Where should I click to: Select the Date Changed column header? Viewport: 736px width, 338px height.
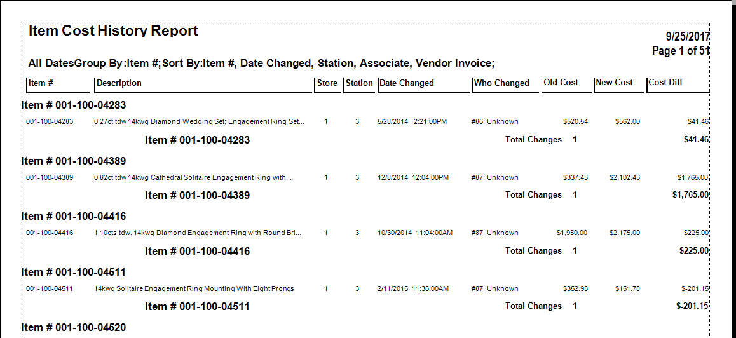(x=406, y=83)
